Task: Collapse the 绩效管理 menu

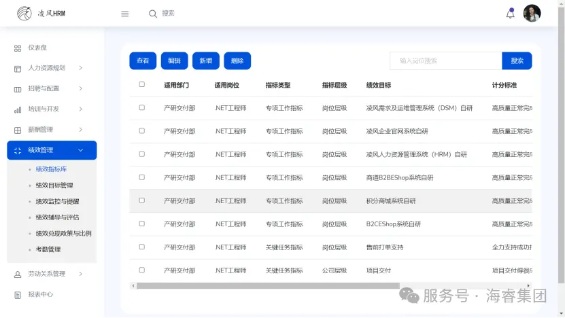Action: (81, 150)
